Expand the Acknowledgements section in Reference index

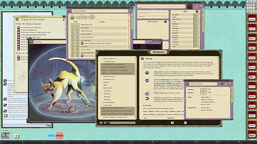tap(118, 64)
